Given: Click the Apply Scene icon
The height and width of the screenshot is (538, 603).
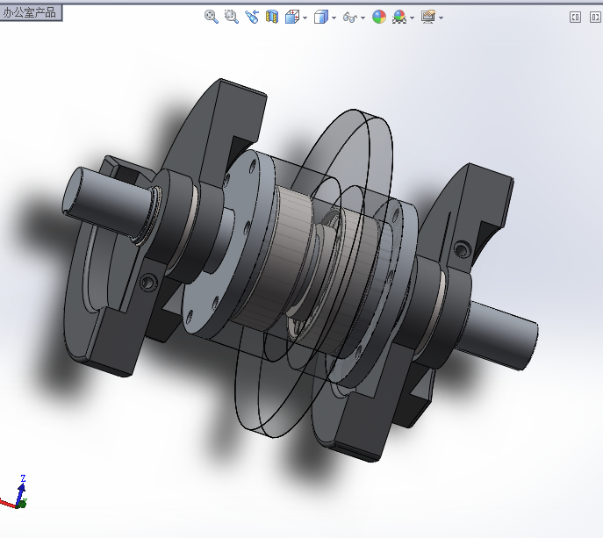Looking at the screenshot, I should click(x=399, y=17).
